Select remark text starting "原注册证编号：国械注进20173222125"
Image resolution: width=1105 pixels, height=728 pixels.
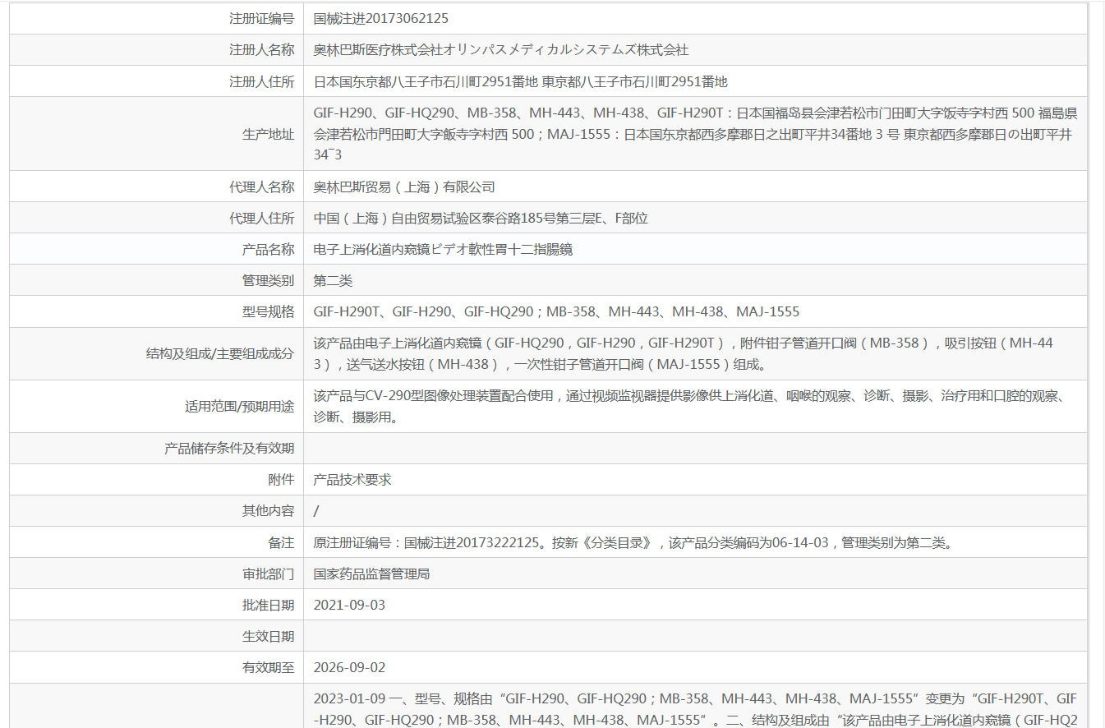(635, 542)
